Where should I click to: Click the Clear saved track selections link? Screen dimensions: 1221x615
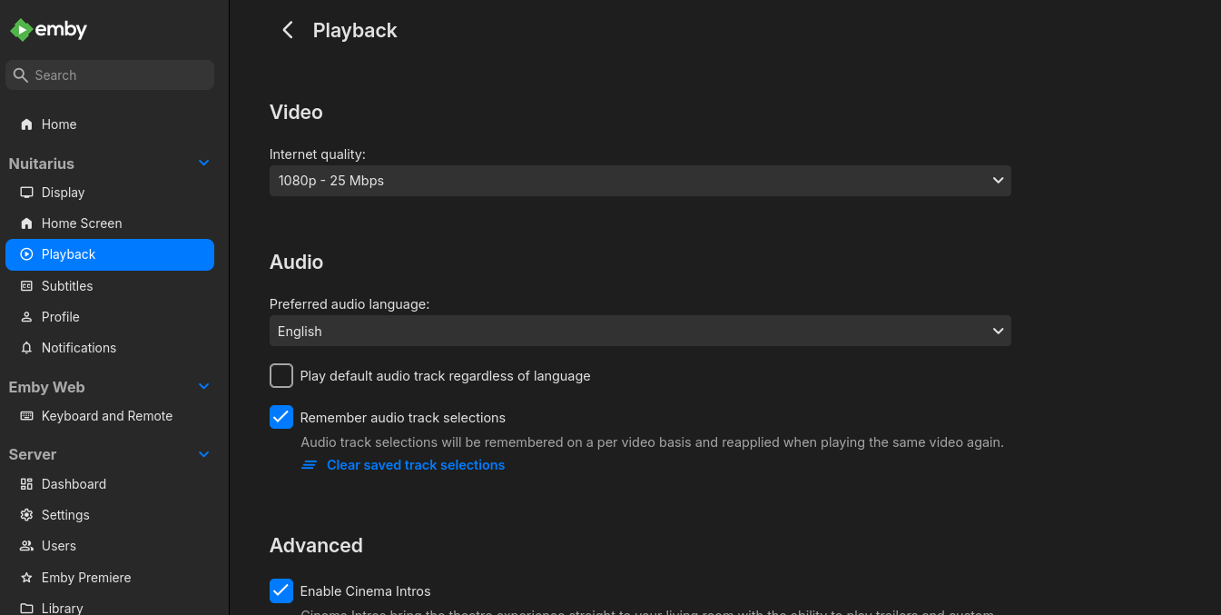415,465
